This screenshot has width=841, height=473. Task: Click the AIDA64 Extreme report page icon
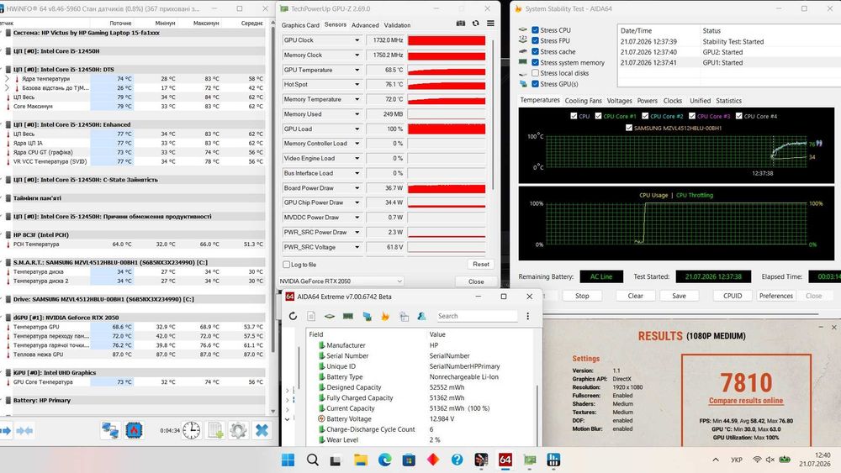click(x=311, y=316)
